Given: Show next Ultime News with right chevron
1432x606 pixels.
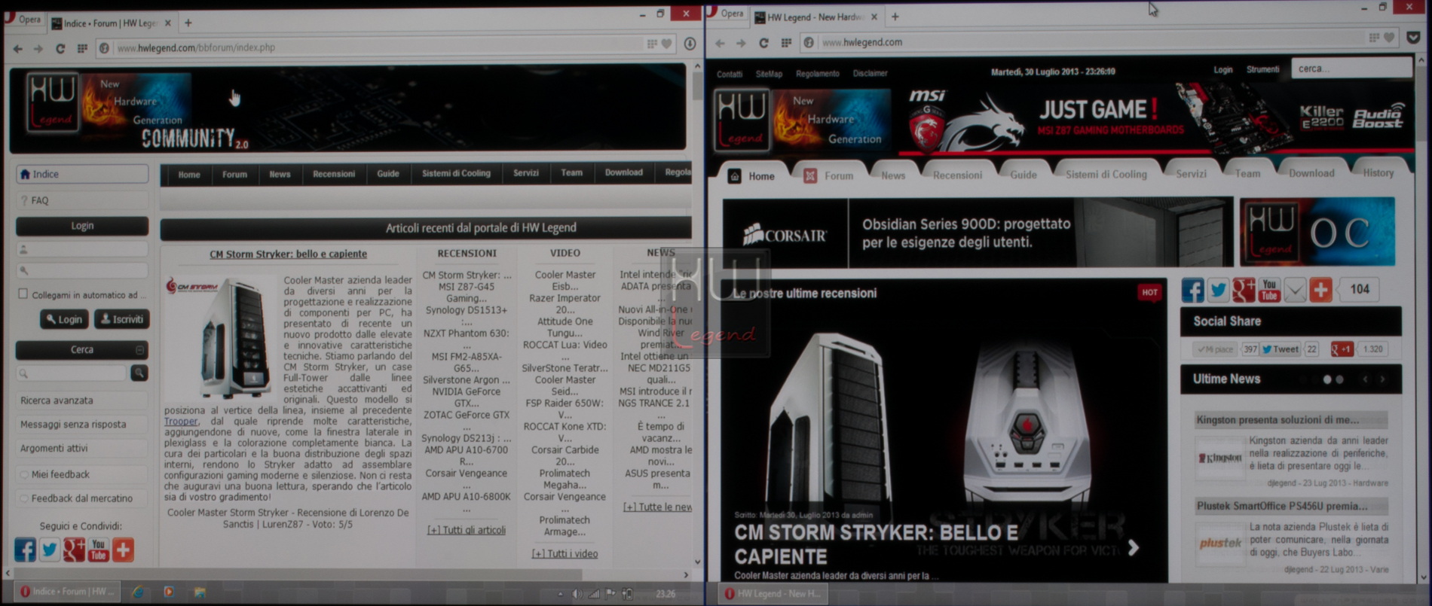Looking at the screenshot, I should pyautogui.click(x=1382, y=379).
